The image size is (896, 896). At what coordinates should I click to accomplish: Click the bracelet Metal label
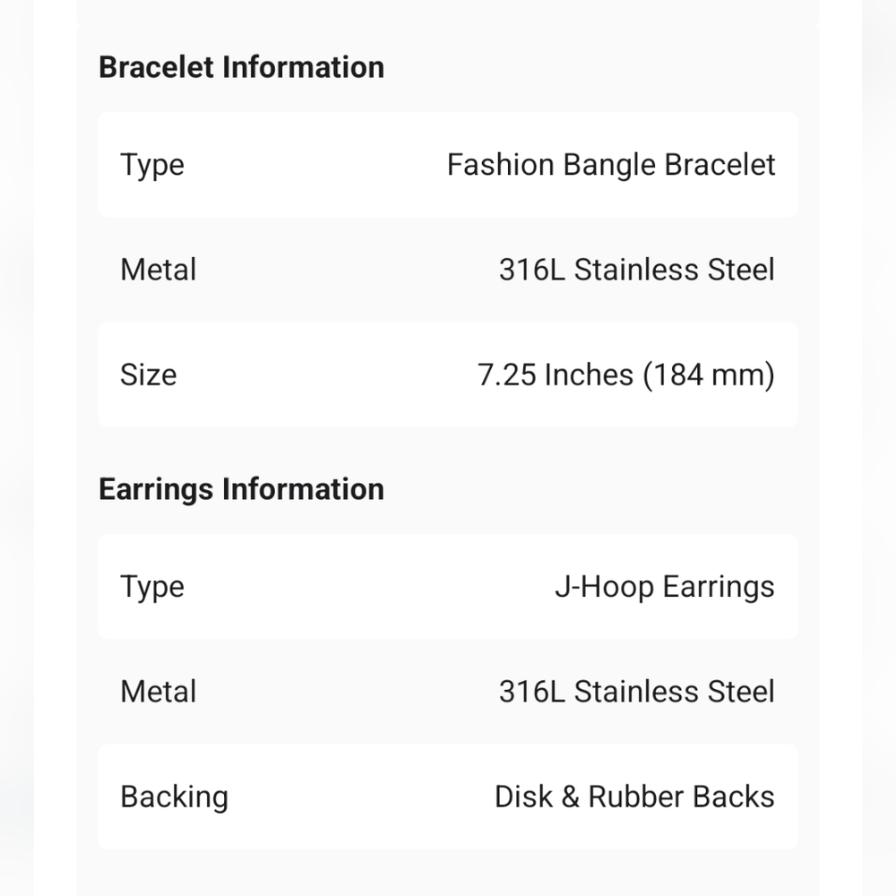point(159,270)
